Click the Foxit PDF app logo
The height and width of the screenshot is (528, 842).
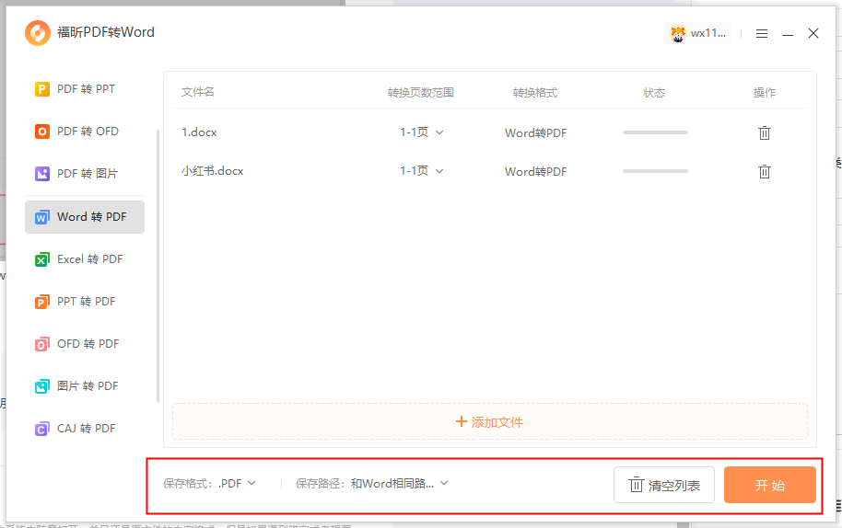click(x=38, y=33)
